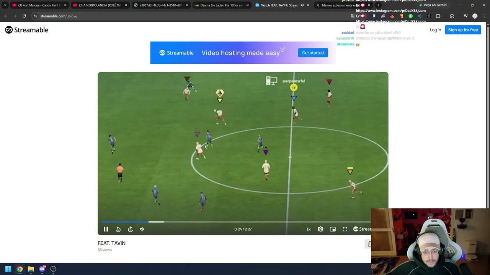Viewport: 490px width, 275px height.
Task: Close the Osama Bin Laden tab
Action: (247, 5)
